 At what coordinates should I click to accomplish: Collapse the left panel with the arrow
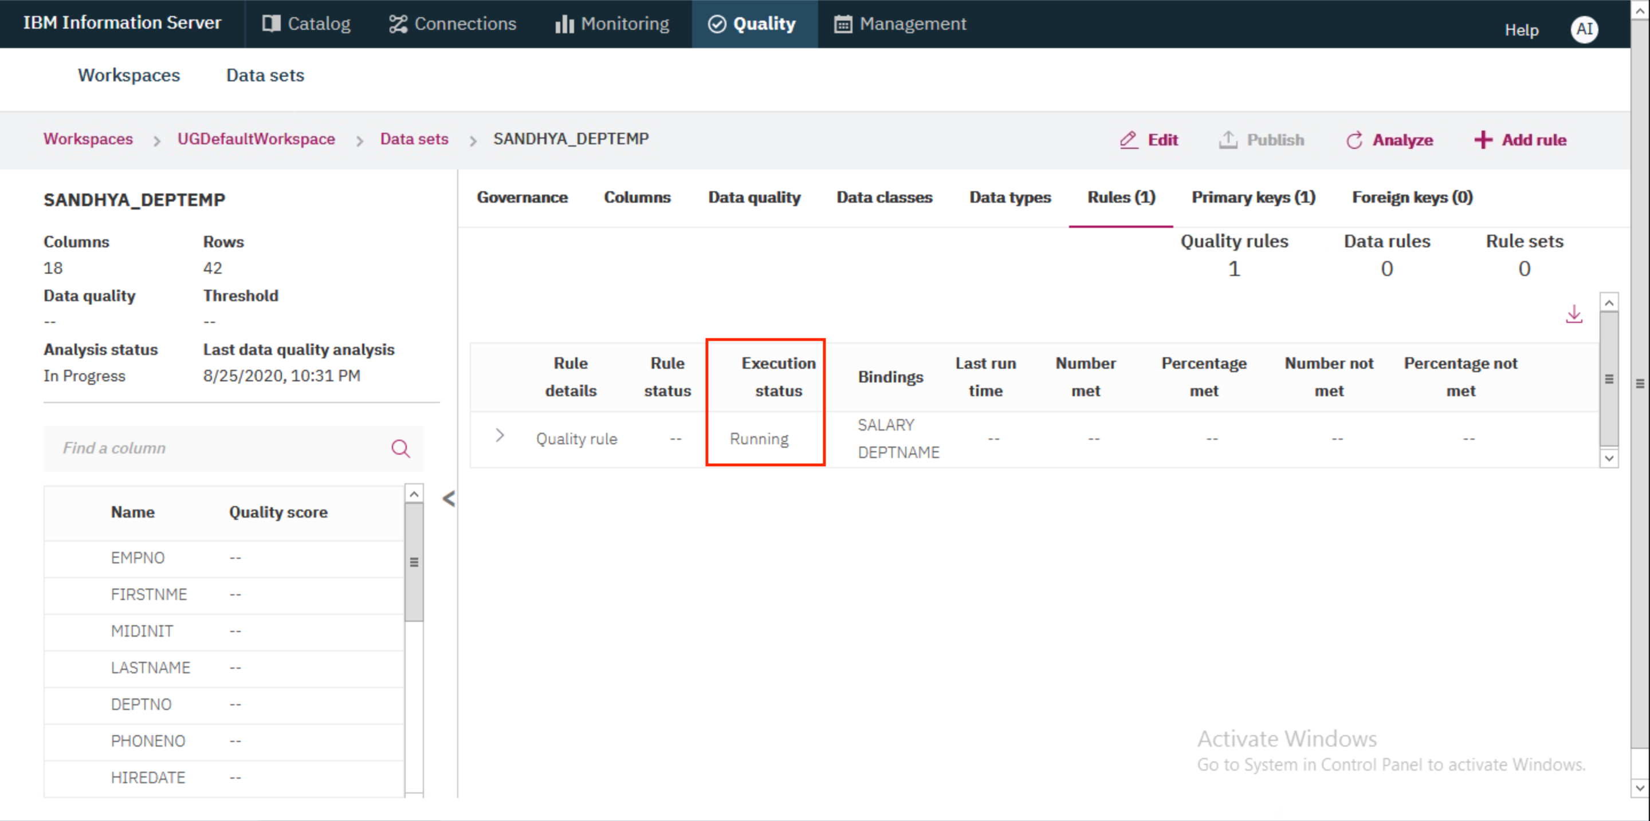point(449,499)
